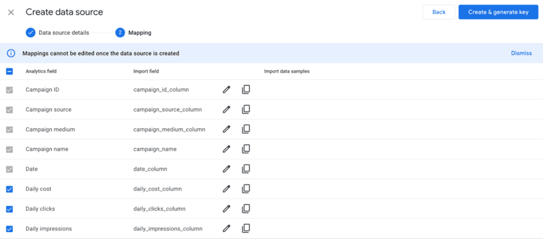543x239 pixels.
Task: Toggle the select-all header checkbox
Action: [x=9, y=71]
